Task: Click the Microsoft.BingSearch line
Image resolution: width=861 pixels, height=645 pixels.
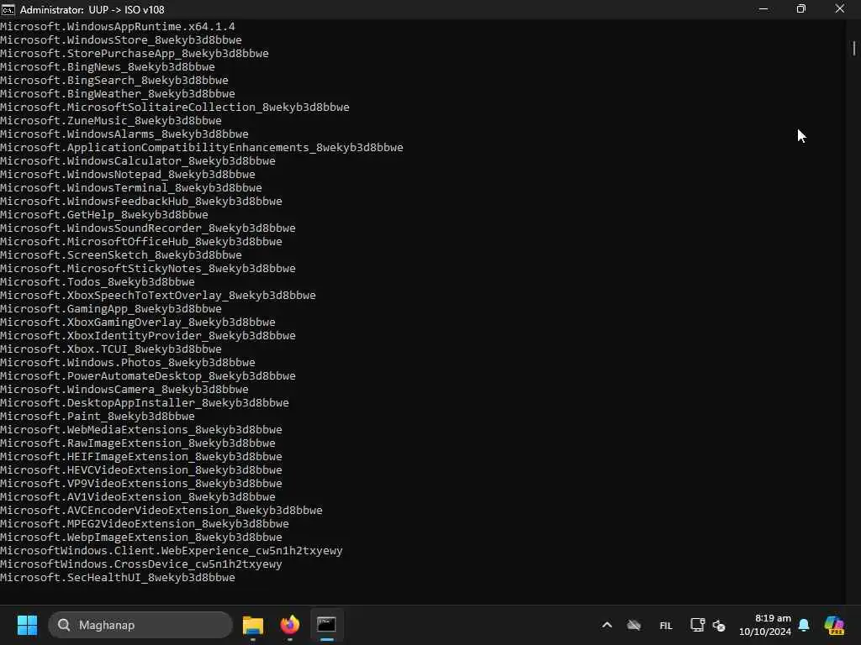Action: tap(114, 80)
